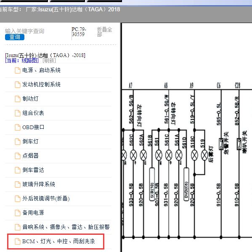Screen dimensions: 252x252
Task: Open 倒车雷达 tree item
Action: [x=33, y=170]
